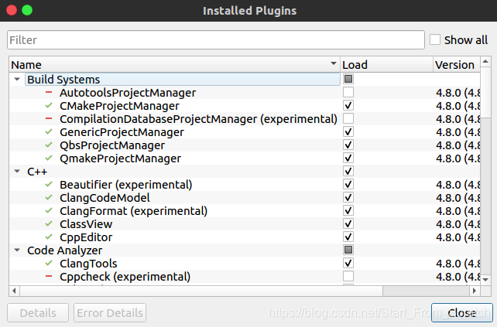Click the green check icon beside ClangFormat

click(x=49, y=210)
